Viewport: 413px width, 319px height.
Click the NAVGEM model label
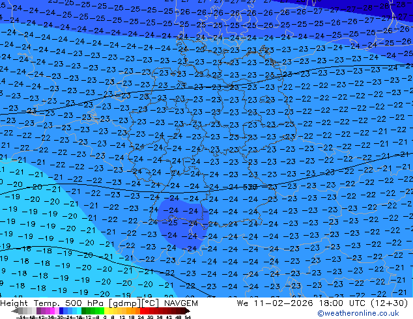pos(181,303)
